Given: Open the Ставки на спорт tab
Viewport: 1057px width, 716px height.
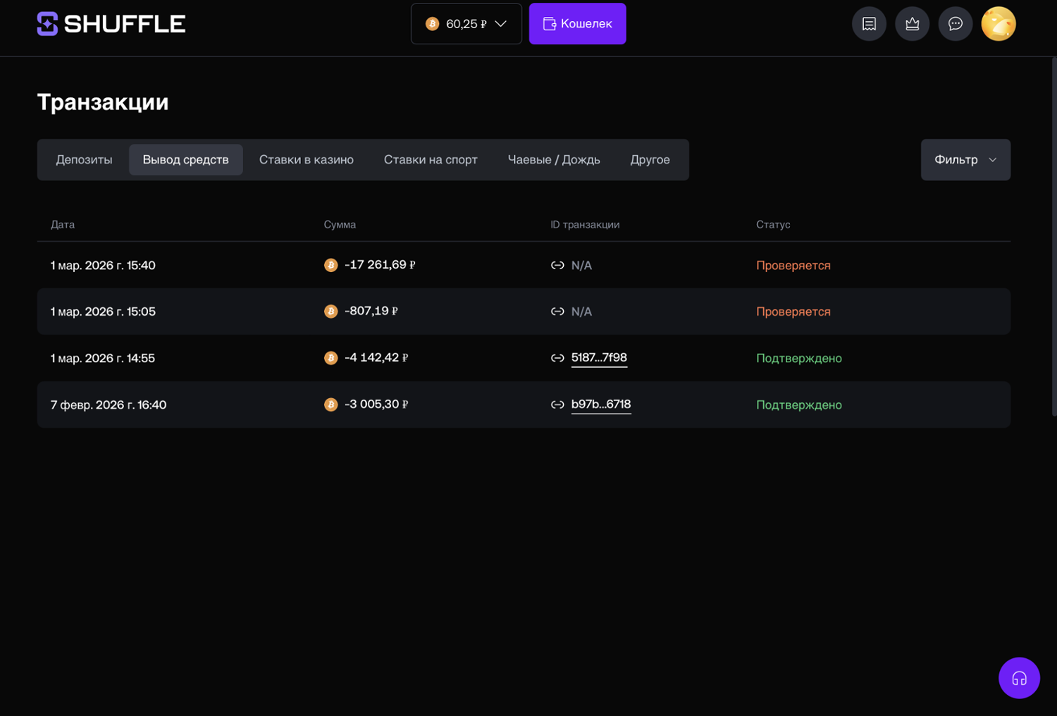Looking at the screenshot, I should pyautogui.click(x=431, y=160).
